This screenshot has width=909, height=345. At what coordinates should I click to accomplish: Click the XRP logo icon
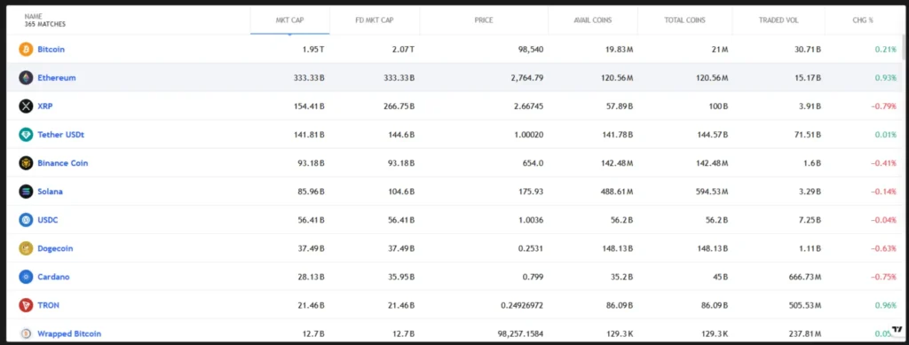(26, 106)
